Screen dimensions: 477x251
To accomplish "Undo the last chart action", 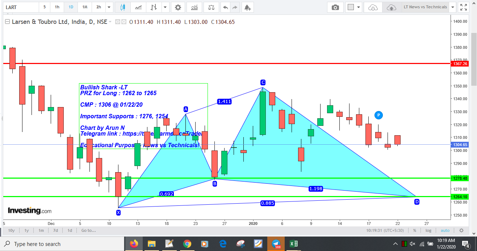I will click(x=225, y=7).
